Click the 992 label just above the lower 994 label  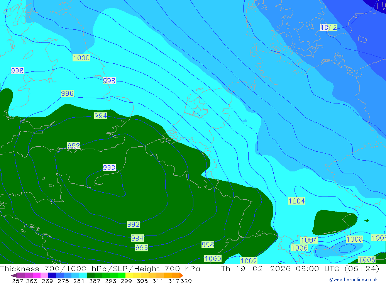pyautogui.click(x=133, y=224)
